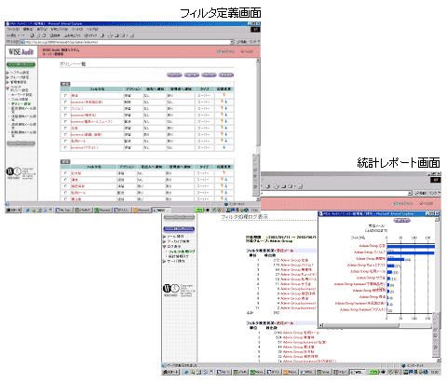The width and height of the screenshot is (447, 382).
Task: Click the Internet Explorer quick-launch icon on the lower taskbar
Action: click(x=186, y=372)
